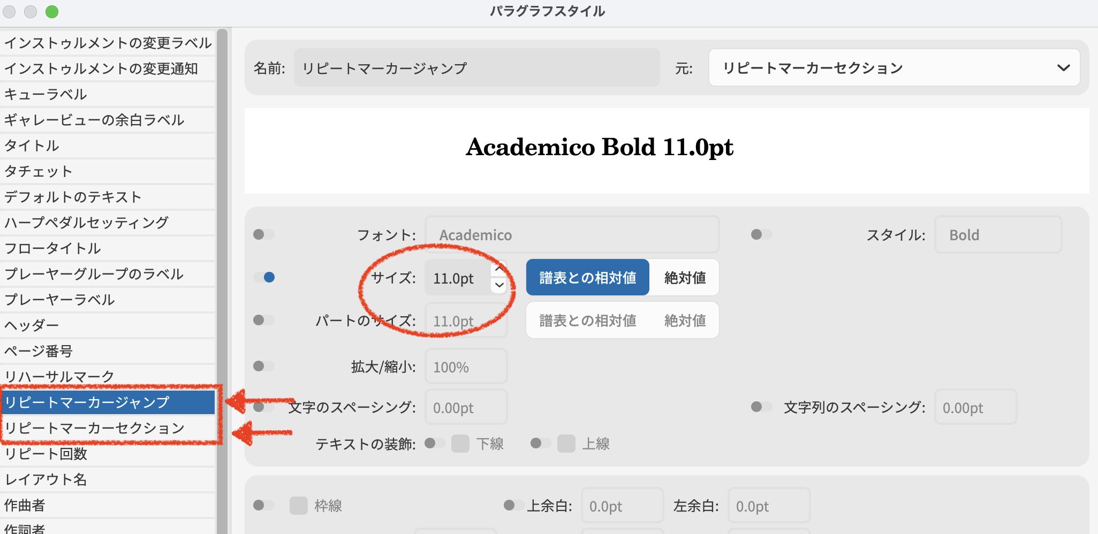
Task: Decrease サイズ with the down stepper arrow
Action: click(499, 286)
